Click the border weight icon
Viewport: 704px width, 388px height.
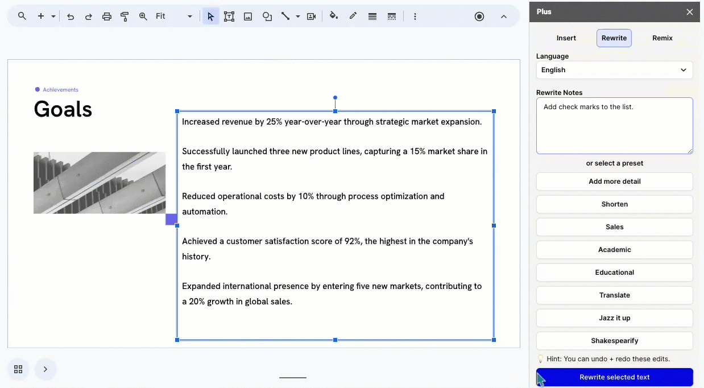pyautogui.click(x=372, y=16)
